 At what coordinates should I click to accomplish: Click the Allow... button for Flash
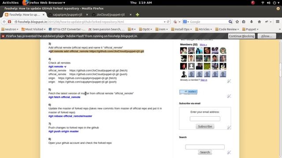tap(267, 36)
